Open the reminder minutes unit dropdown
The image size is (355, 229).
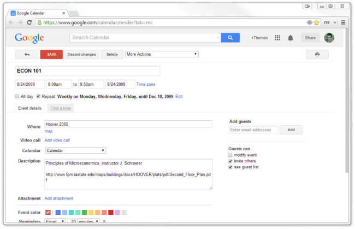point(88,221)
